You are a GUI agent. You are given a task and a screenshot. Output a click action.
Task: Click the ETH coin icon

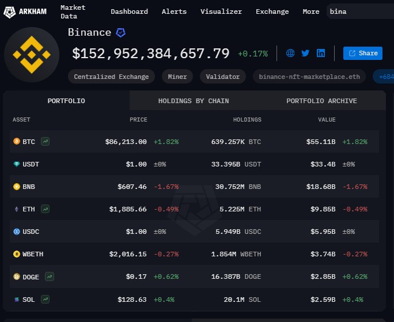point(17,209)
